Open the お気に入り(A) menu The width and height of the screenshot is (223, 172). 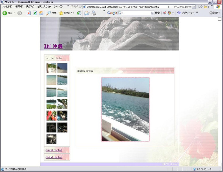point(44,7)
